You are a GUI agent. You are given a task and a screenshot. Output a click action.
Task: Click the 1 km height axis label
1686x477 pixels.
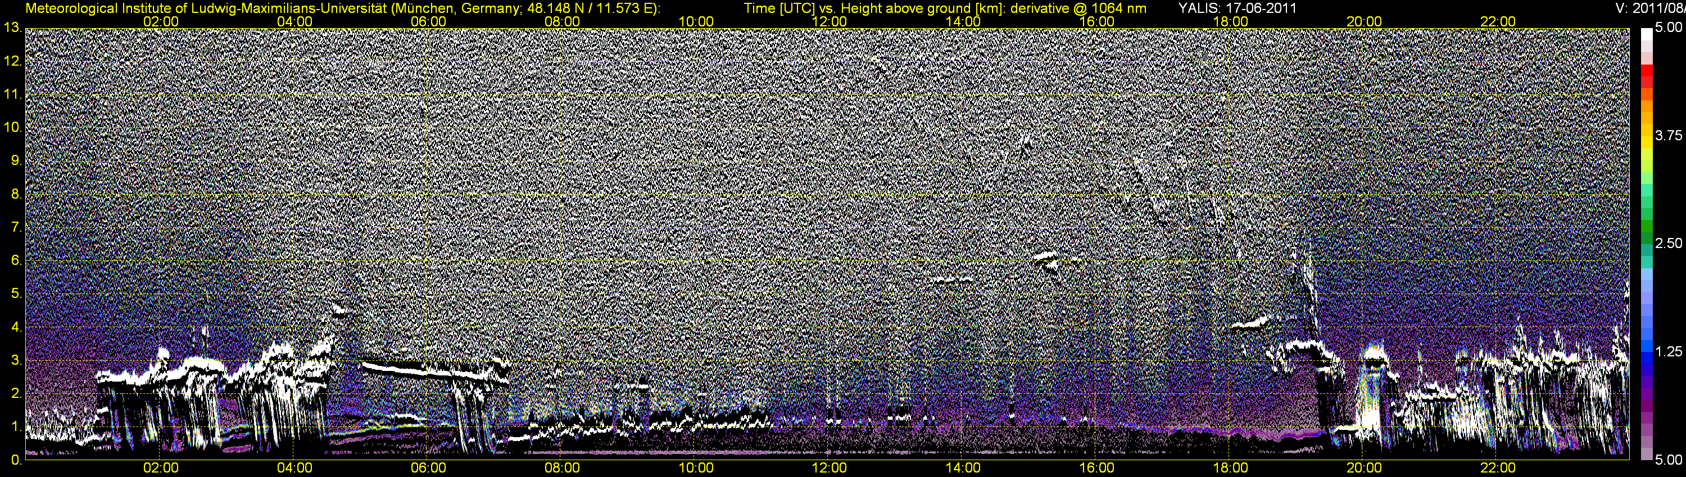point(16,426)
